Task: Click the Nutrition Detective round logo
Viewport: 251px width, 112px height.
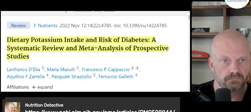Action: click(237, 3)
